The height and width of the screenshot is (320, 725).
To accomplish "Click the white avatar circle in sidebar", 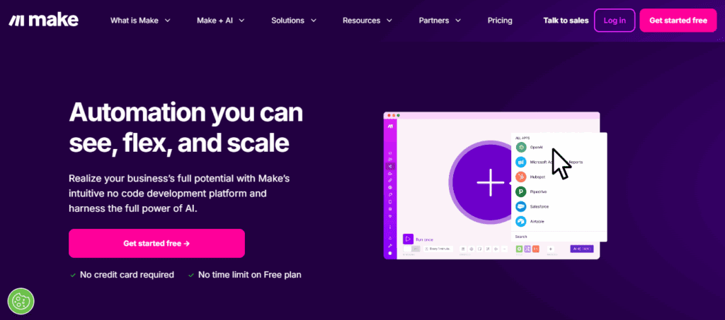I will tap(390, 253).
